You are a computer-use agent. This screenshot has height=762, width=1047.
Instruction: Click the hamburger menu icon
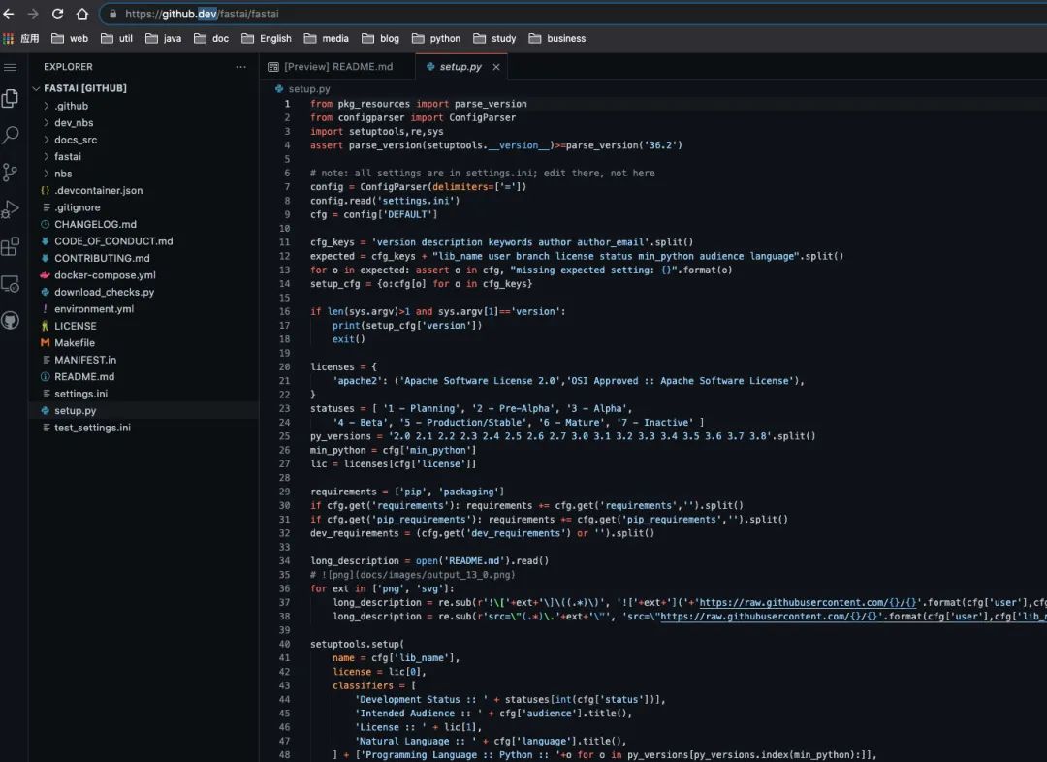point(11,67)
